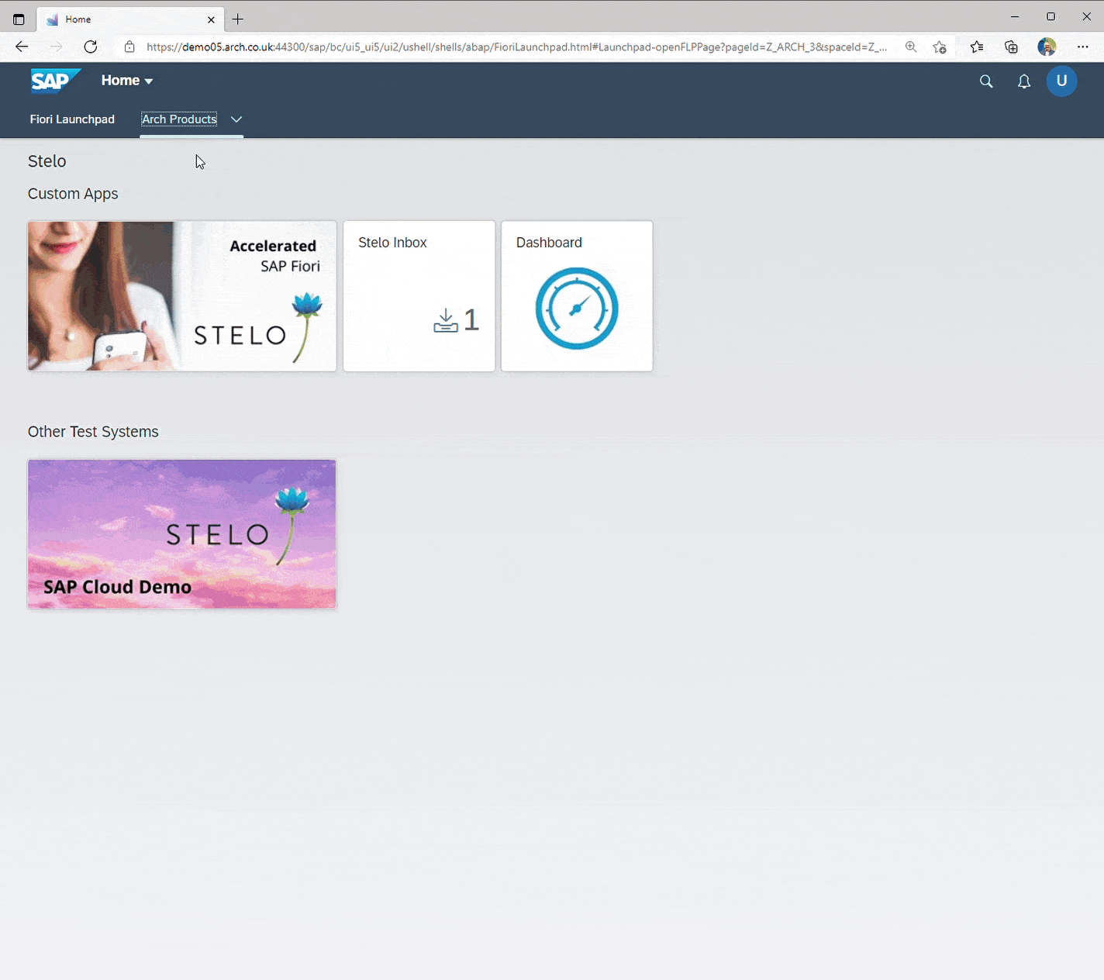This screenshot has width=1104, height=980.
Task: Open the browser Collections icon
Action: click(x=1011, y=47)
